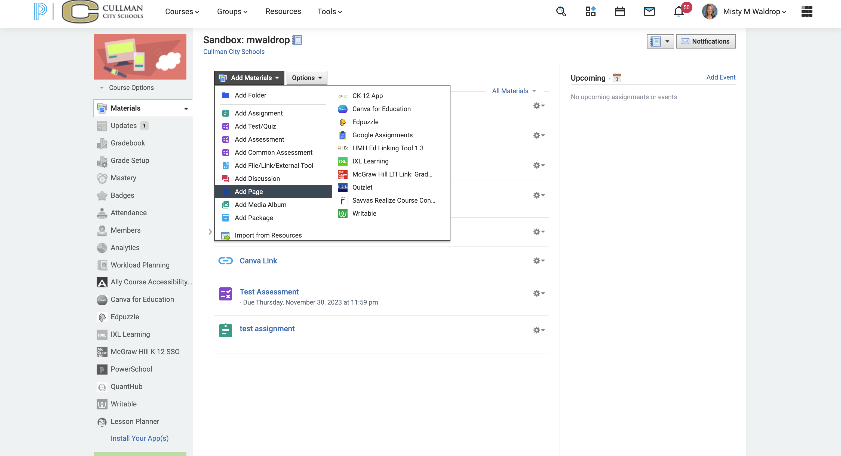
Task: Open the All Materials filter dropdown
Action: point(514,91)
